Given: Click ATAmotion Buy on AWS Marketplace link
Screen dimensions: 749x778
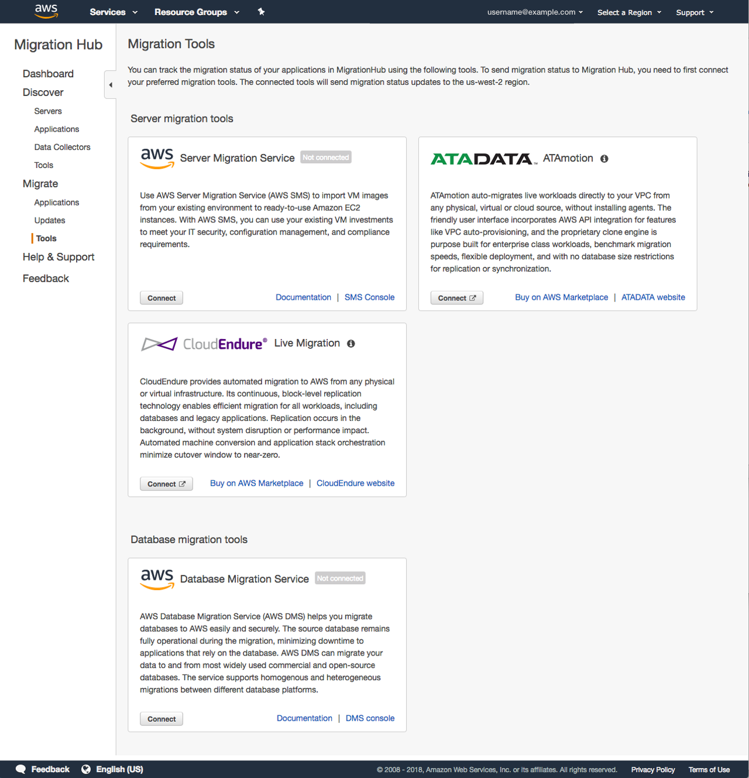Looking at the screenshot, I should [x=561, y=297].
